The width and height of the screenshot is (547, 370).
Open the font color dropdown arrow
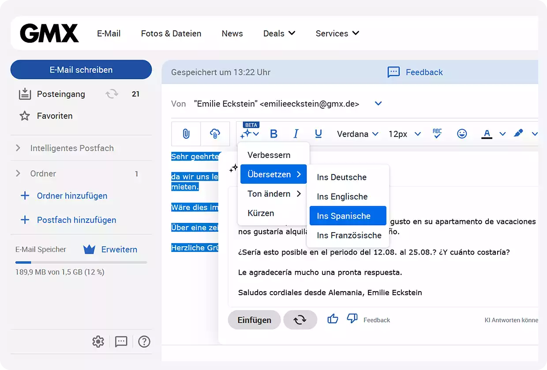pos(502,134)
